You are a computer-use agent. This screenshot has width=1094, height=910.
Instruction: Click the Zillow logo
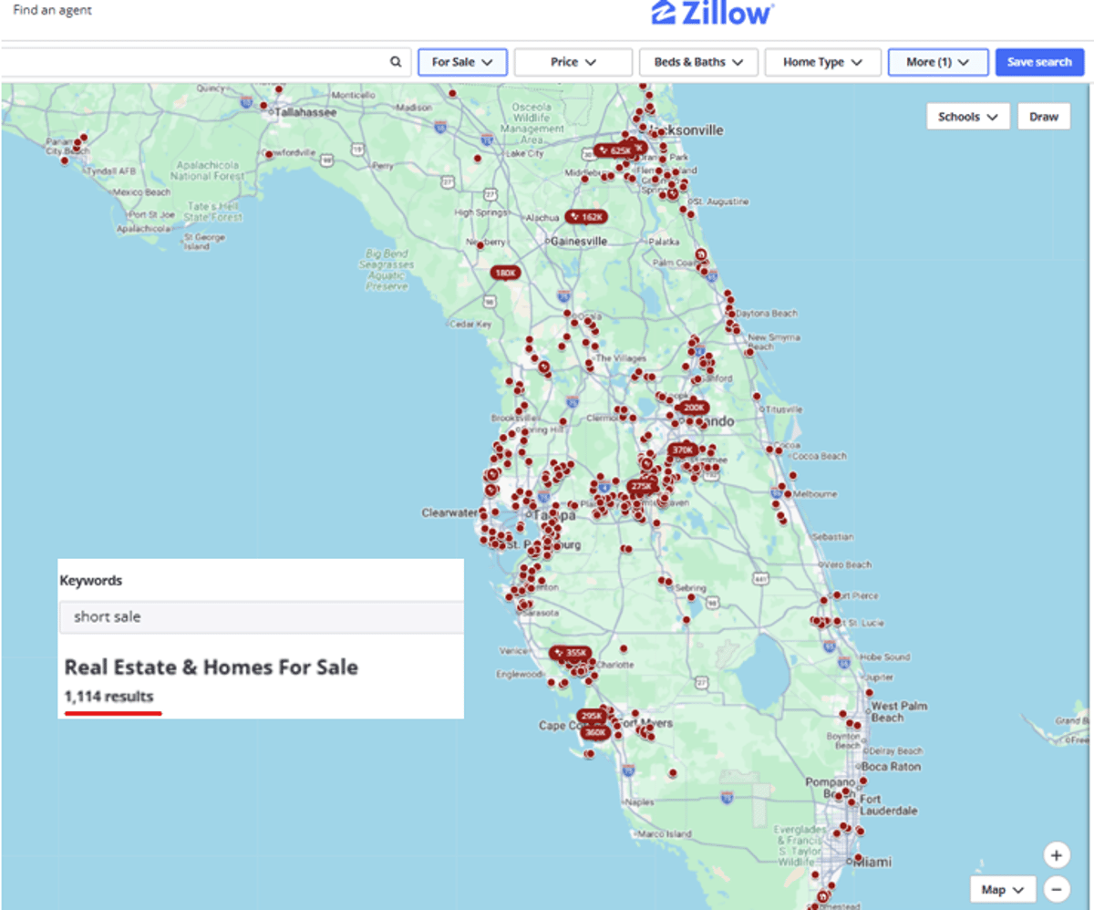[x=712, y=14]
